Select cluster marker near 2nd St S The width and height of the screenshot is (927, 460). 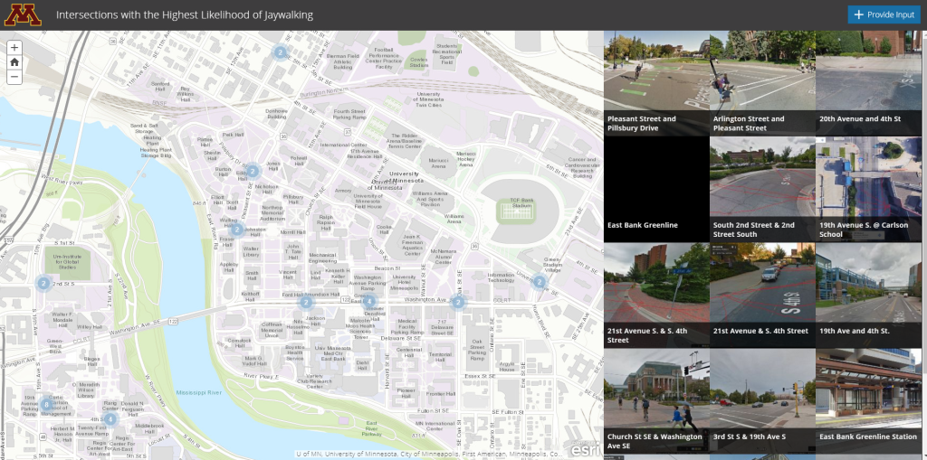click(43, 284)
